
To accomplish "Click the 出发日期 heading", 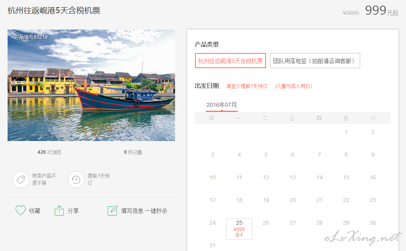I will (x=207, y=86).
